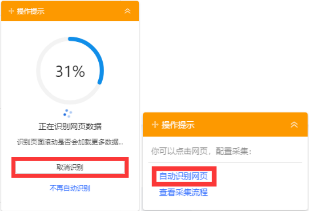Image resolution: width=309 pixels, height=211 pixels.
Task: Click the divider line under 你可以点击网页 text
Action: tap(225, 163)
